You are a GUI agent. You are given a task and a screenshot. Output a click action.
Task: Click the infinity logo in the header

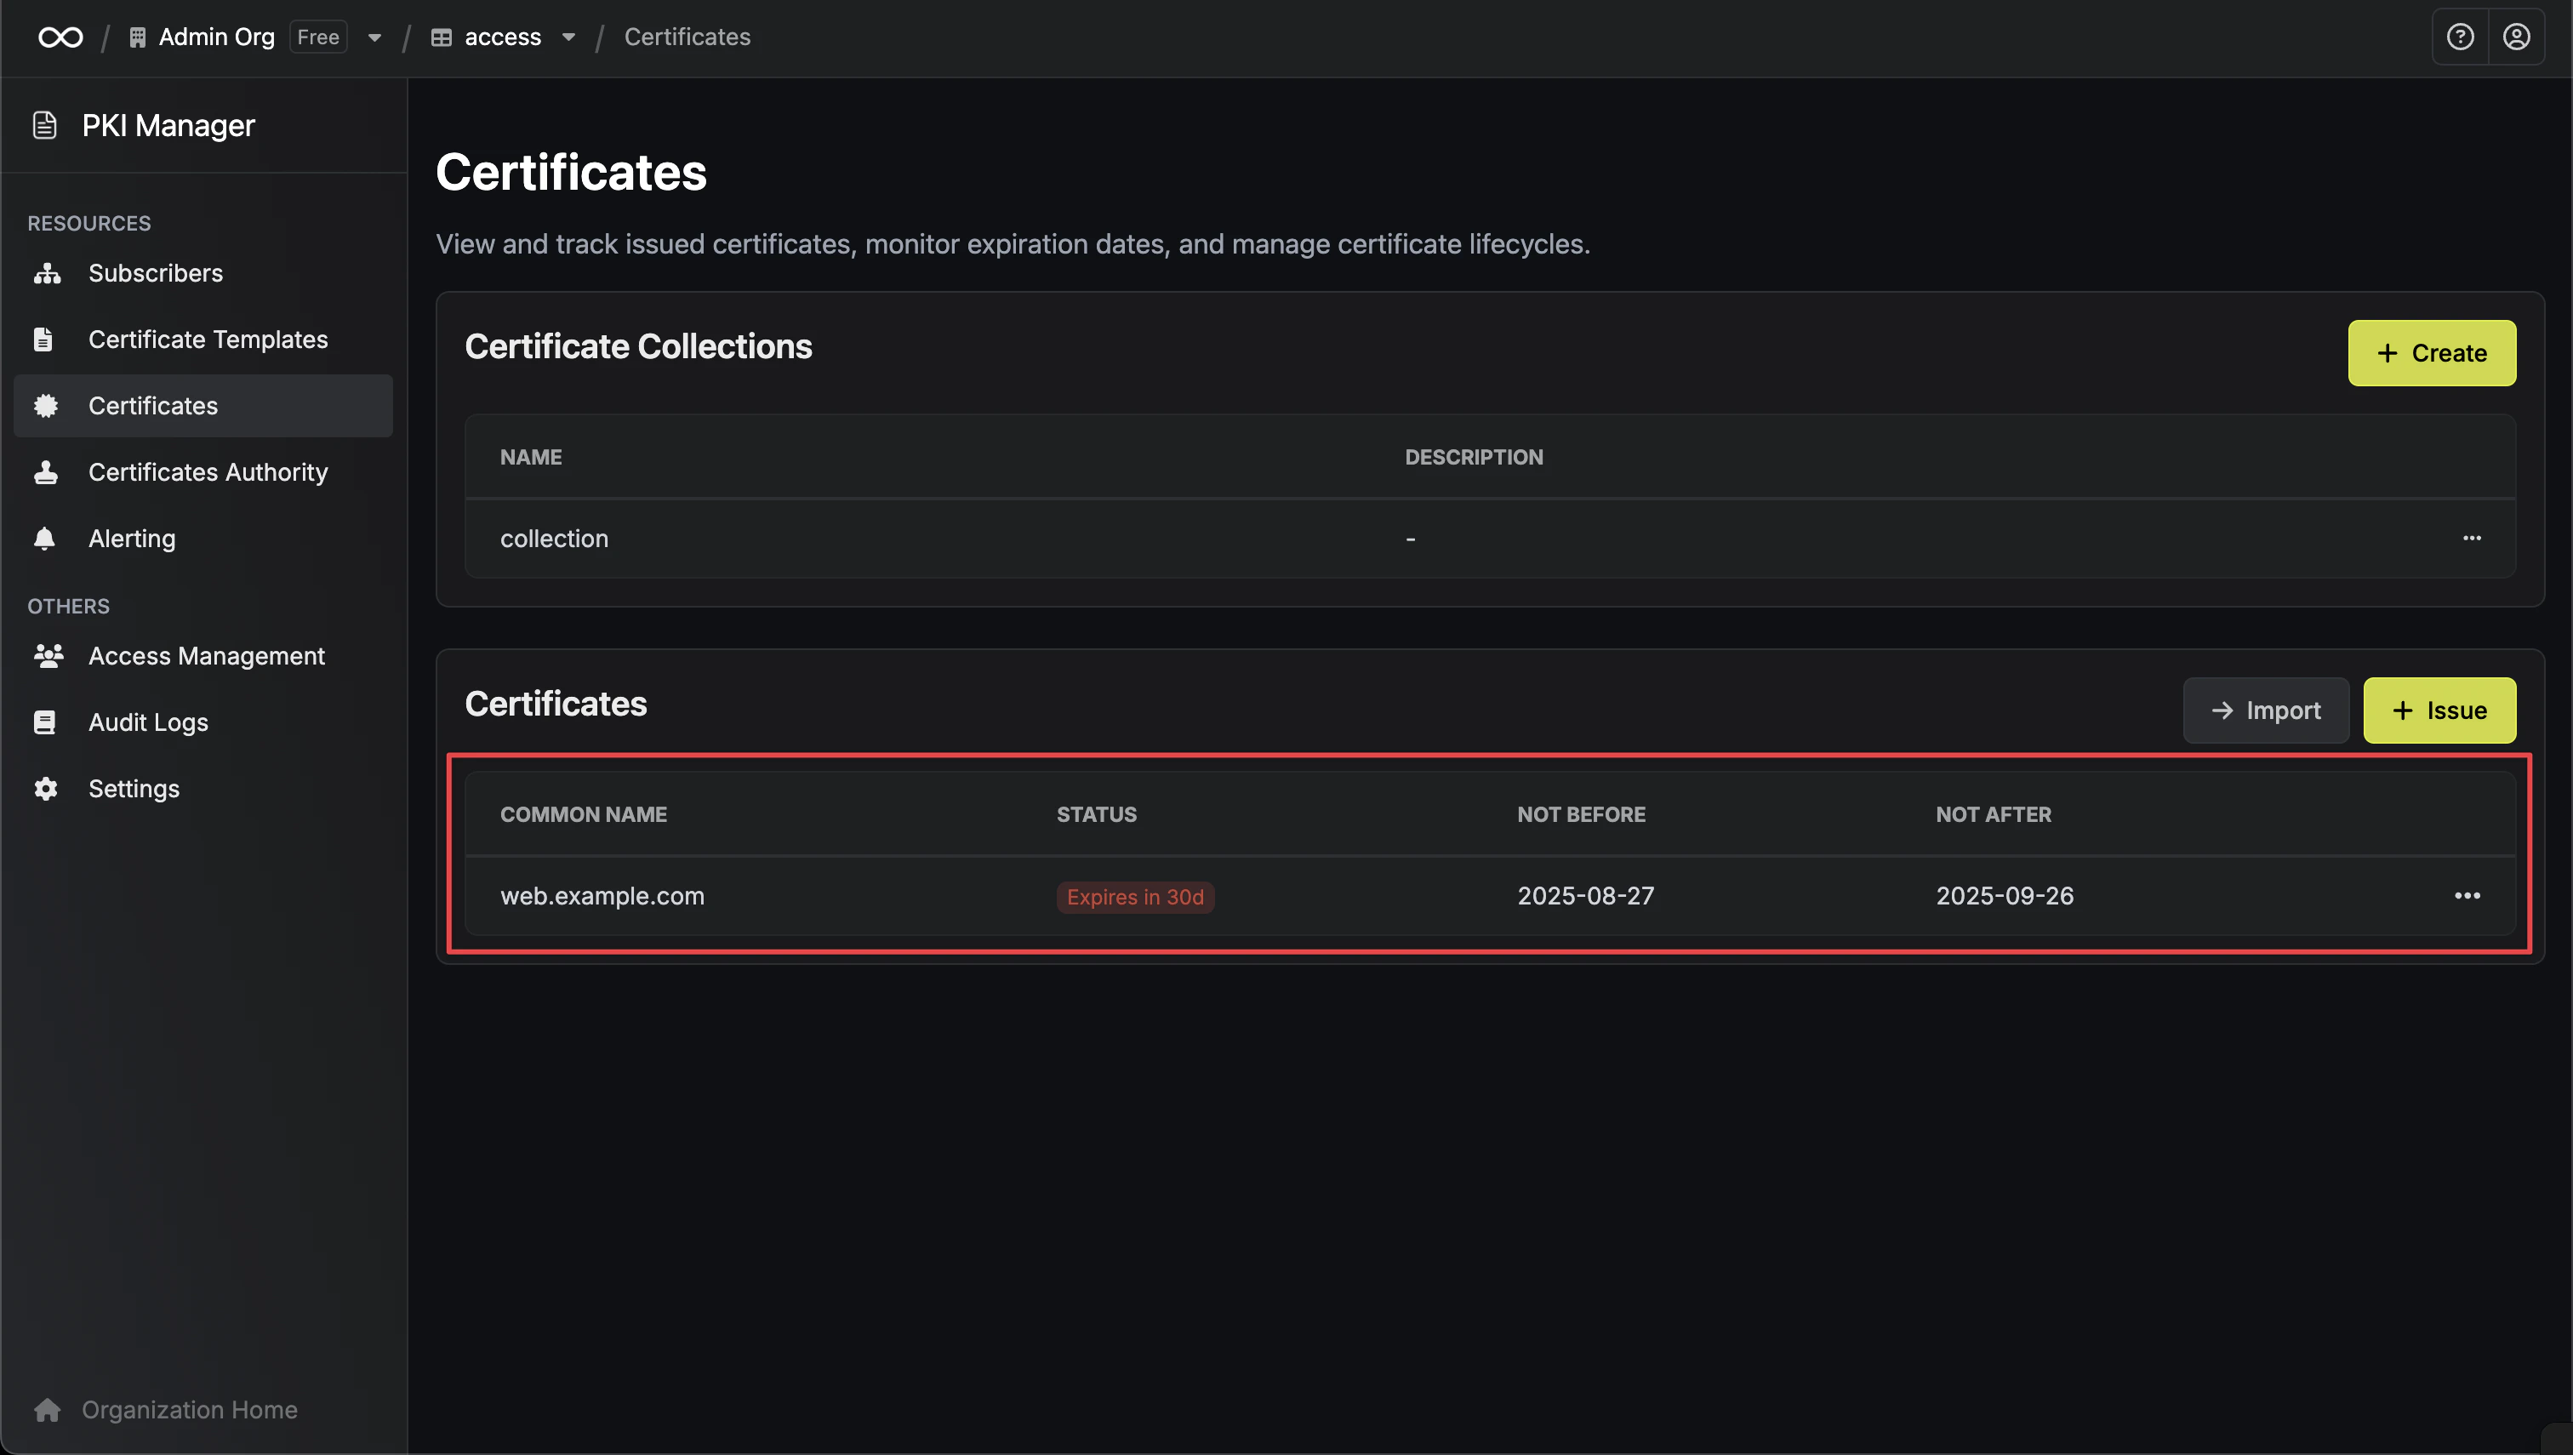pos(61,37)
